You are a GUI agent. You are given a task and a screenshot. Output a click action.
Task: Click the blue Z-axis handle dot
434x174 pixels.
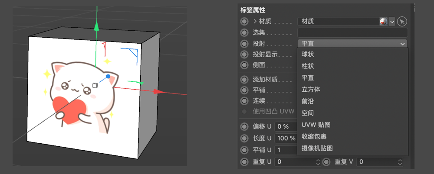[x=108, y=76]
